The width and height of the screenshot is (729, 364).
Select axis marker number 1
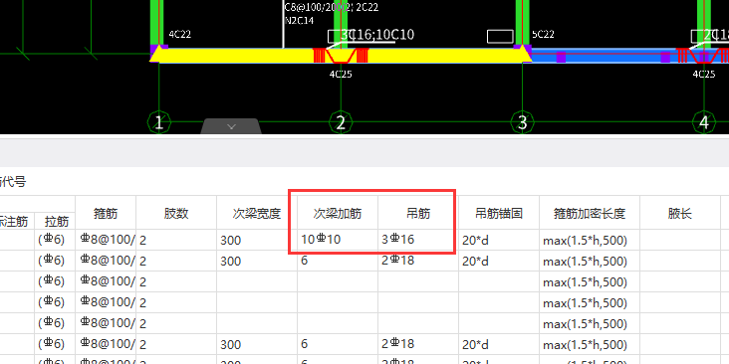point(159,122)
